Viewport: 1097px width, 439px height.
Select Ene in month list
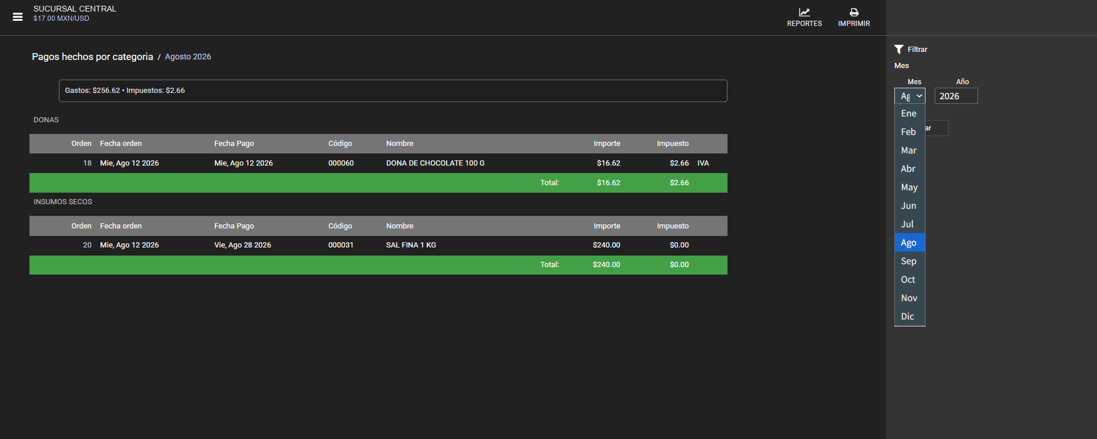point(910,114)
